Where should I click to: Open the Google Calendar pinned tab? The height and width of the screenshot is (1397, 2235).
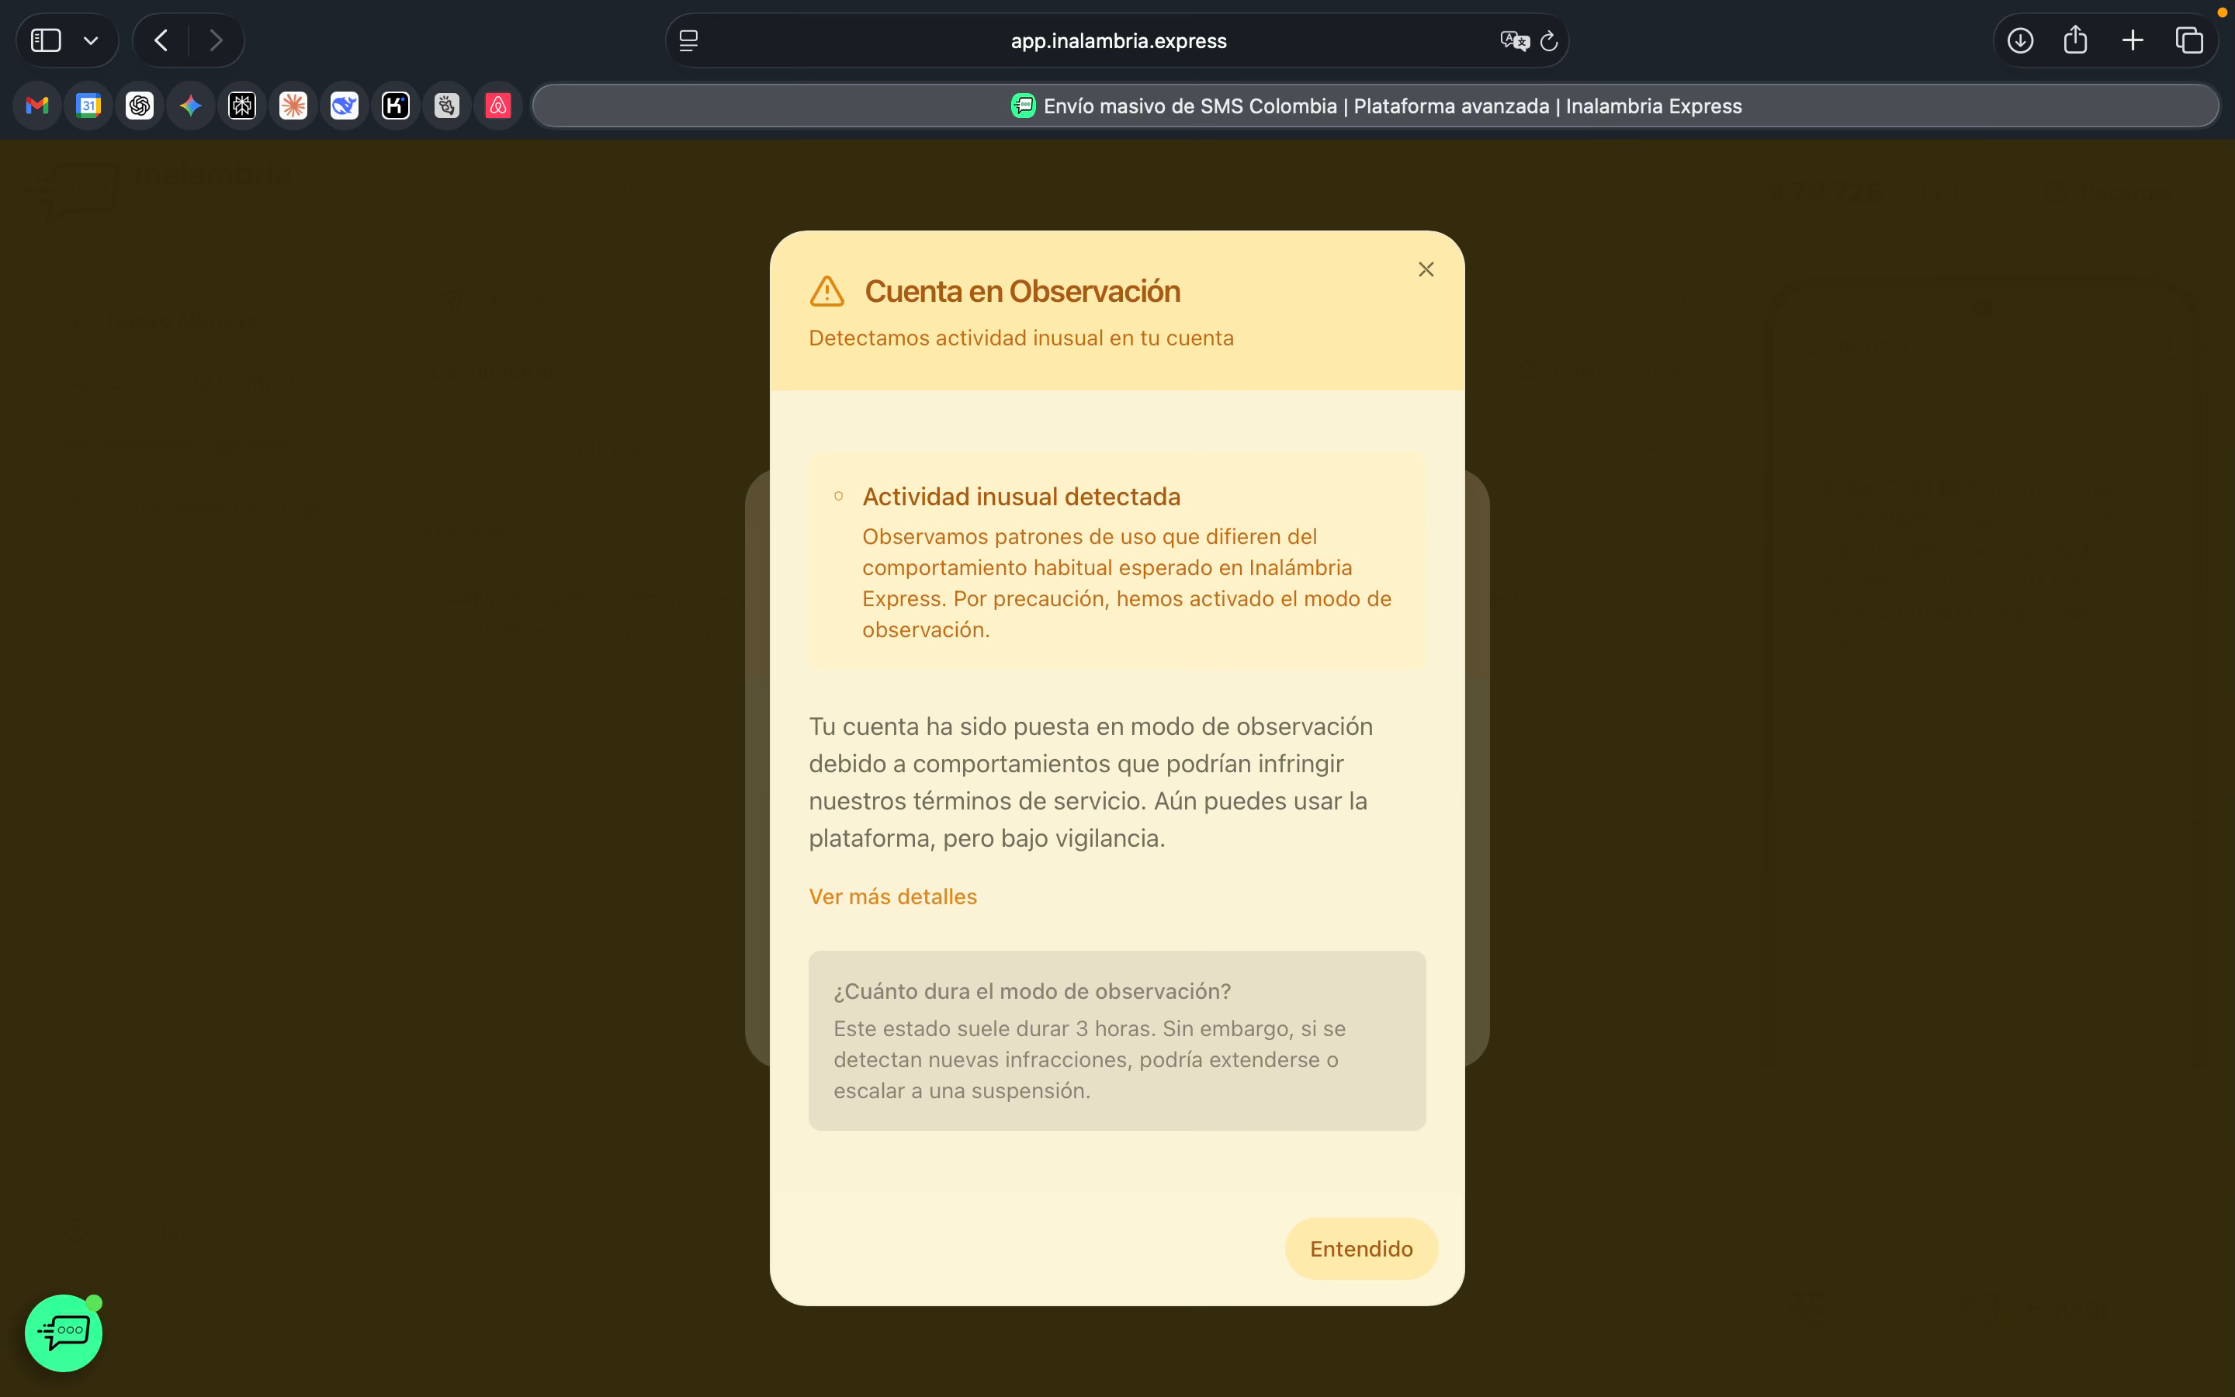[x=88, y=106]
